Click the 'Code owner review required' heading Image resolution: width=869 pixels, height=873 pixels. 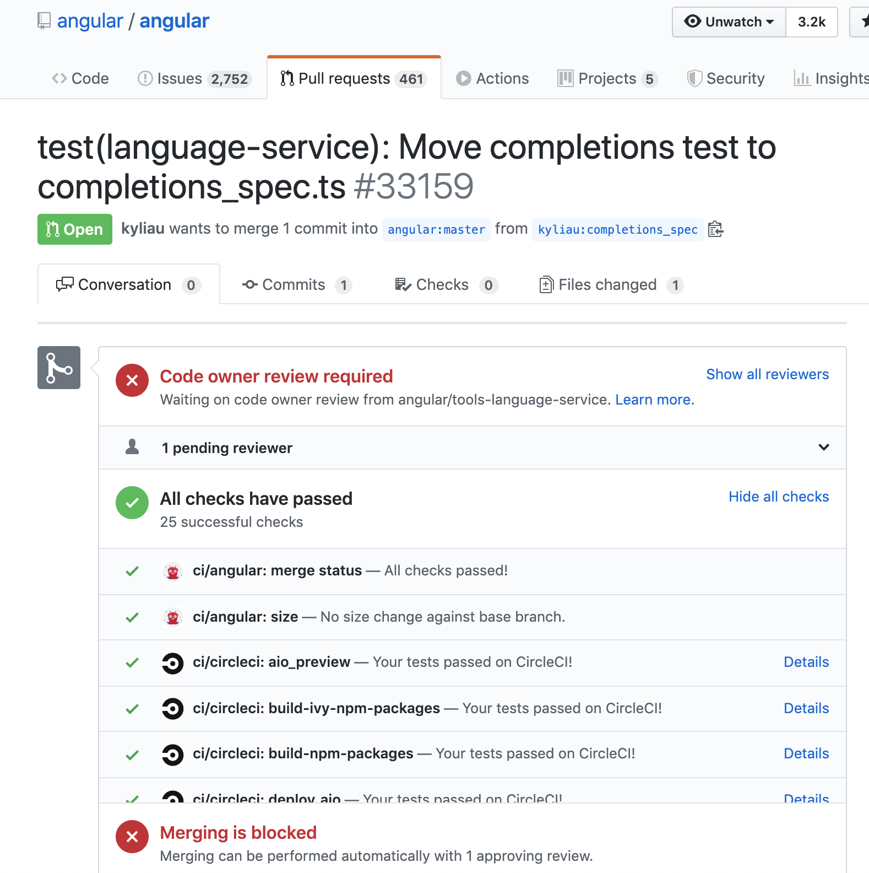[276, 376]
